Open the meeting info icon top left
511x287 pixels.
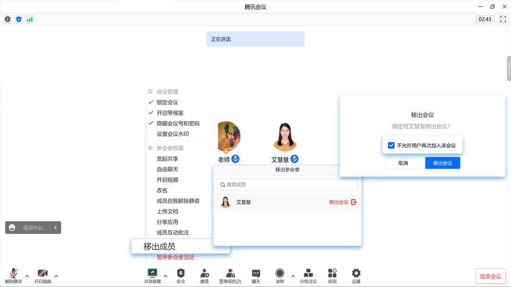coord(8,19)
